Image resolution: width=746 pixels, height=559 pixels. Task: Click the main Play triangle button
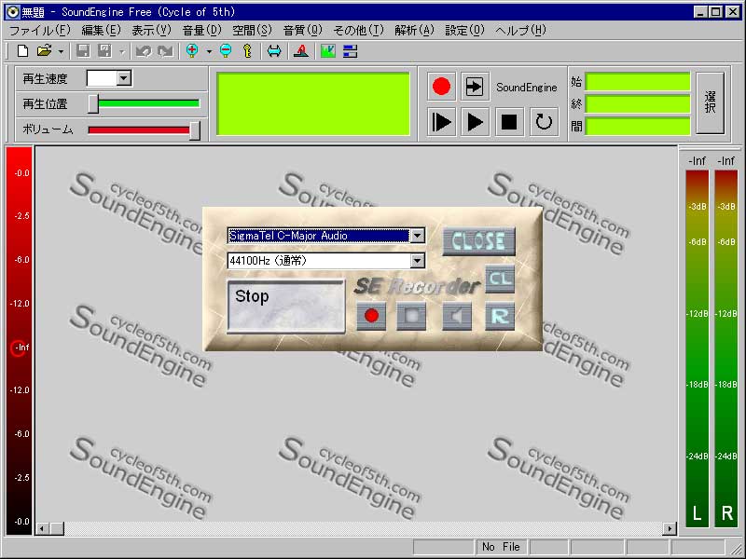[475, 122]
